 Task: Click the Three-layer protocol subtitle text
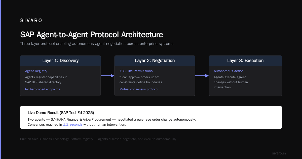(x=97, y=44)
